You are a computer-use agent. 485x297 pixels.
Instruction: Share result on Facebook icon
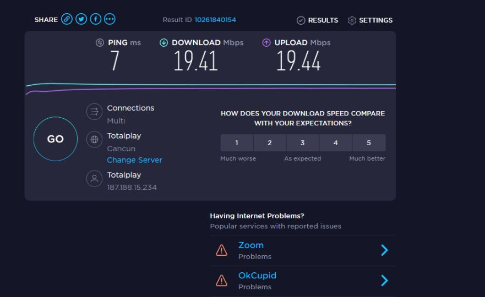pos(95,19)
